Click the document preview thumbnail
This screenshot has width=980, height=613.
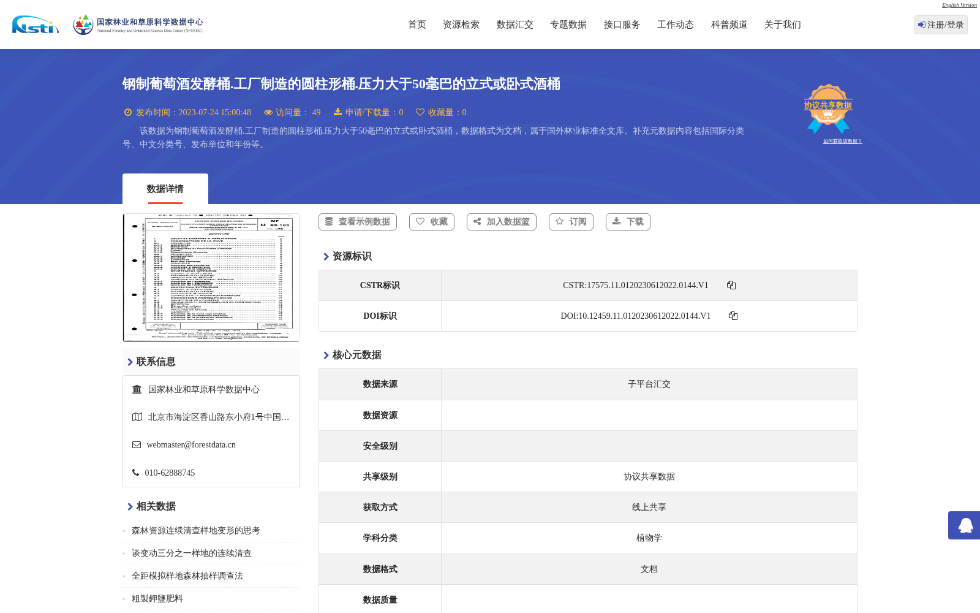pyautogui.click(x=211, y=278)
